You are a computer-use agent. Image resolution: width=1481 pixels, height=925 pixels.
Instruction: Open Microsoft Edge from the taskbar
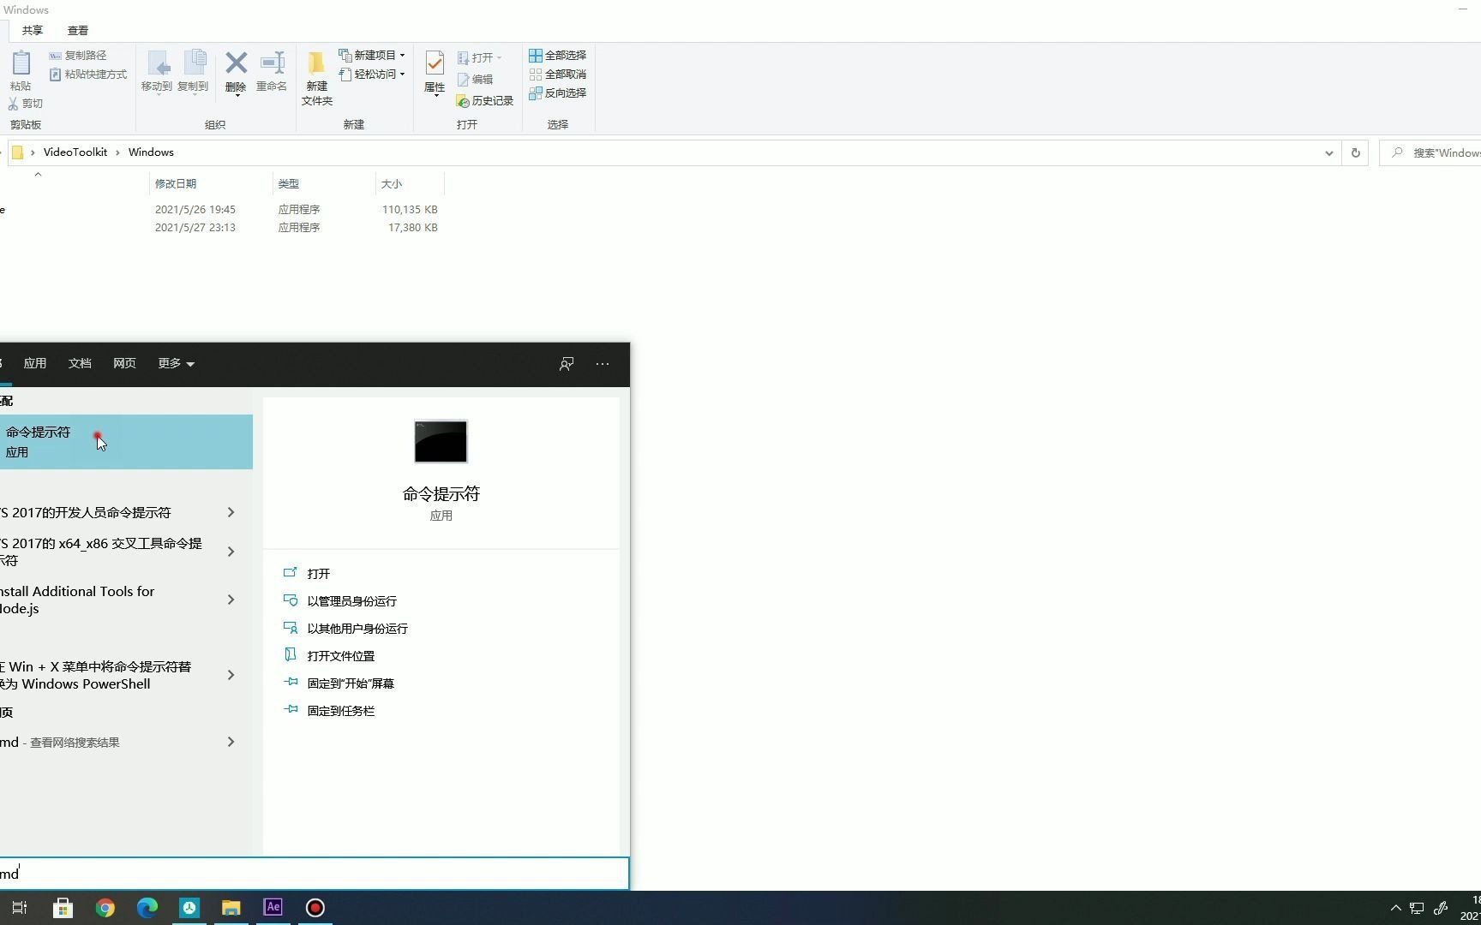(147, 908)
